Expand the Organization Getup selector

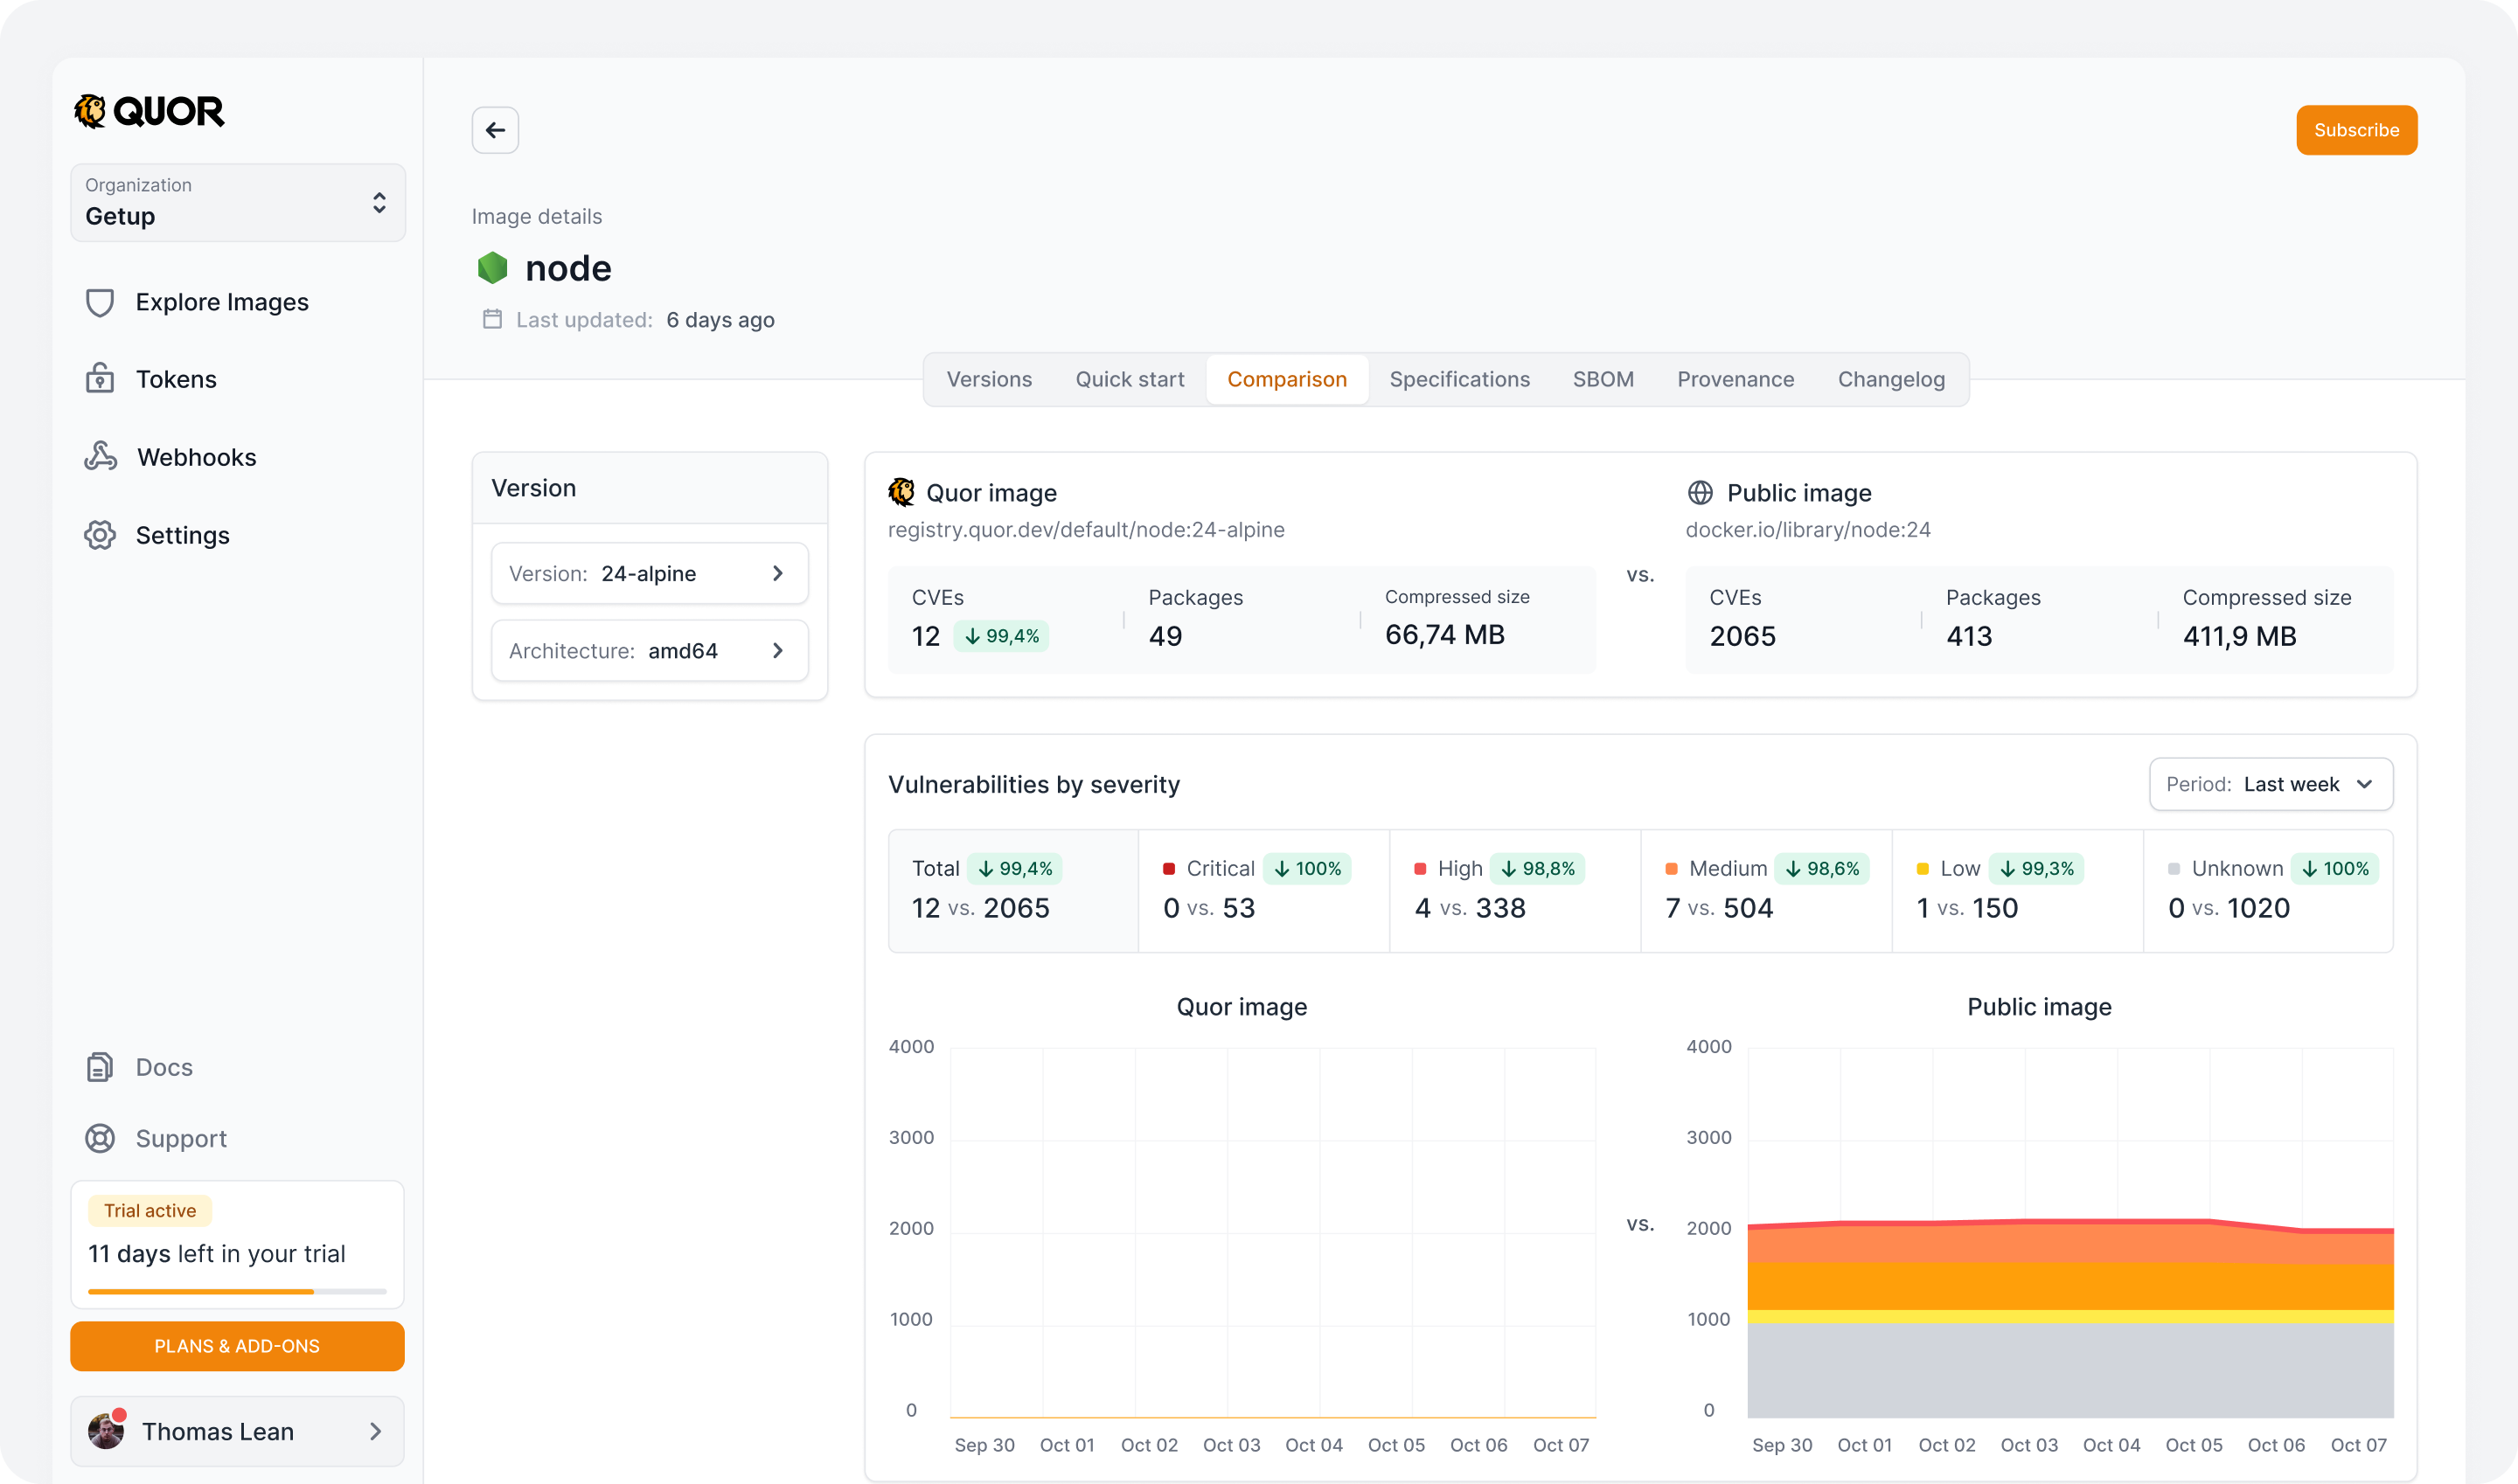click(238, 202)
